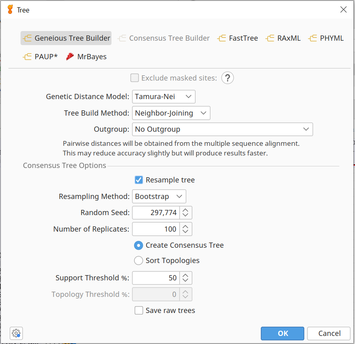Click the Number of Replicates field
The image size is (355, 344).
pos(155,229)
